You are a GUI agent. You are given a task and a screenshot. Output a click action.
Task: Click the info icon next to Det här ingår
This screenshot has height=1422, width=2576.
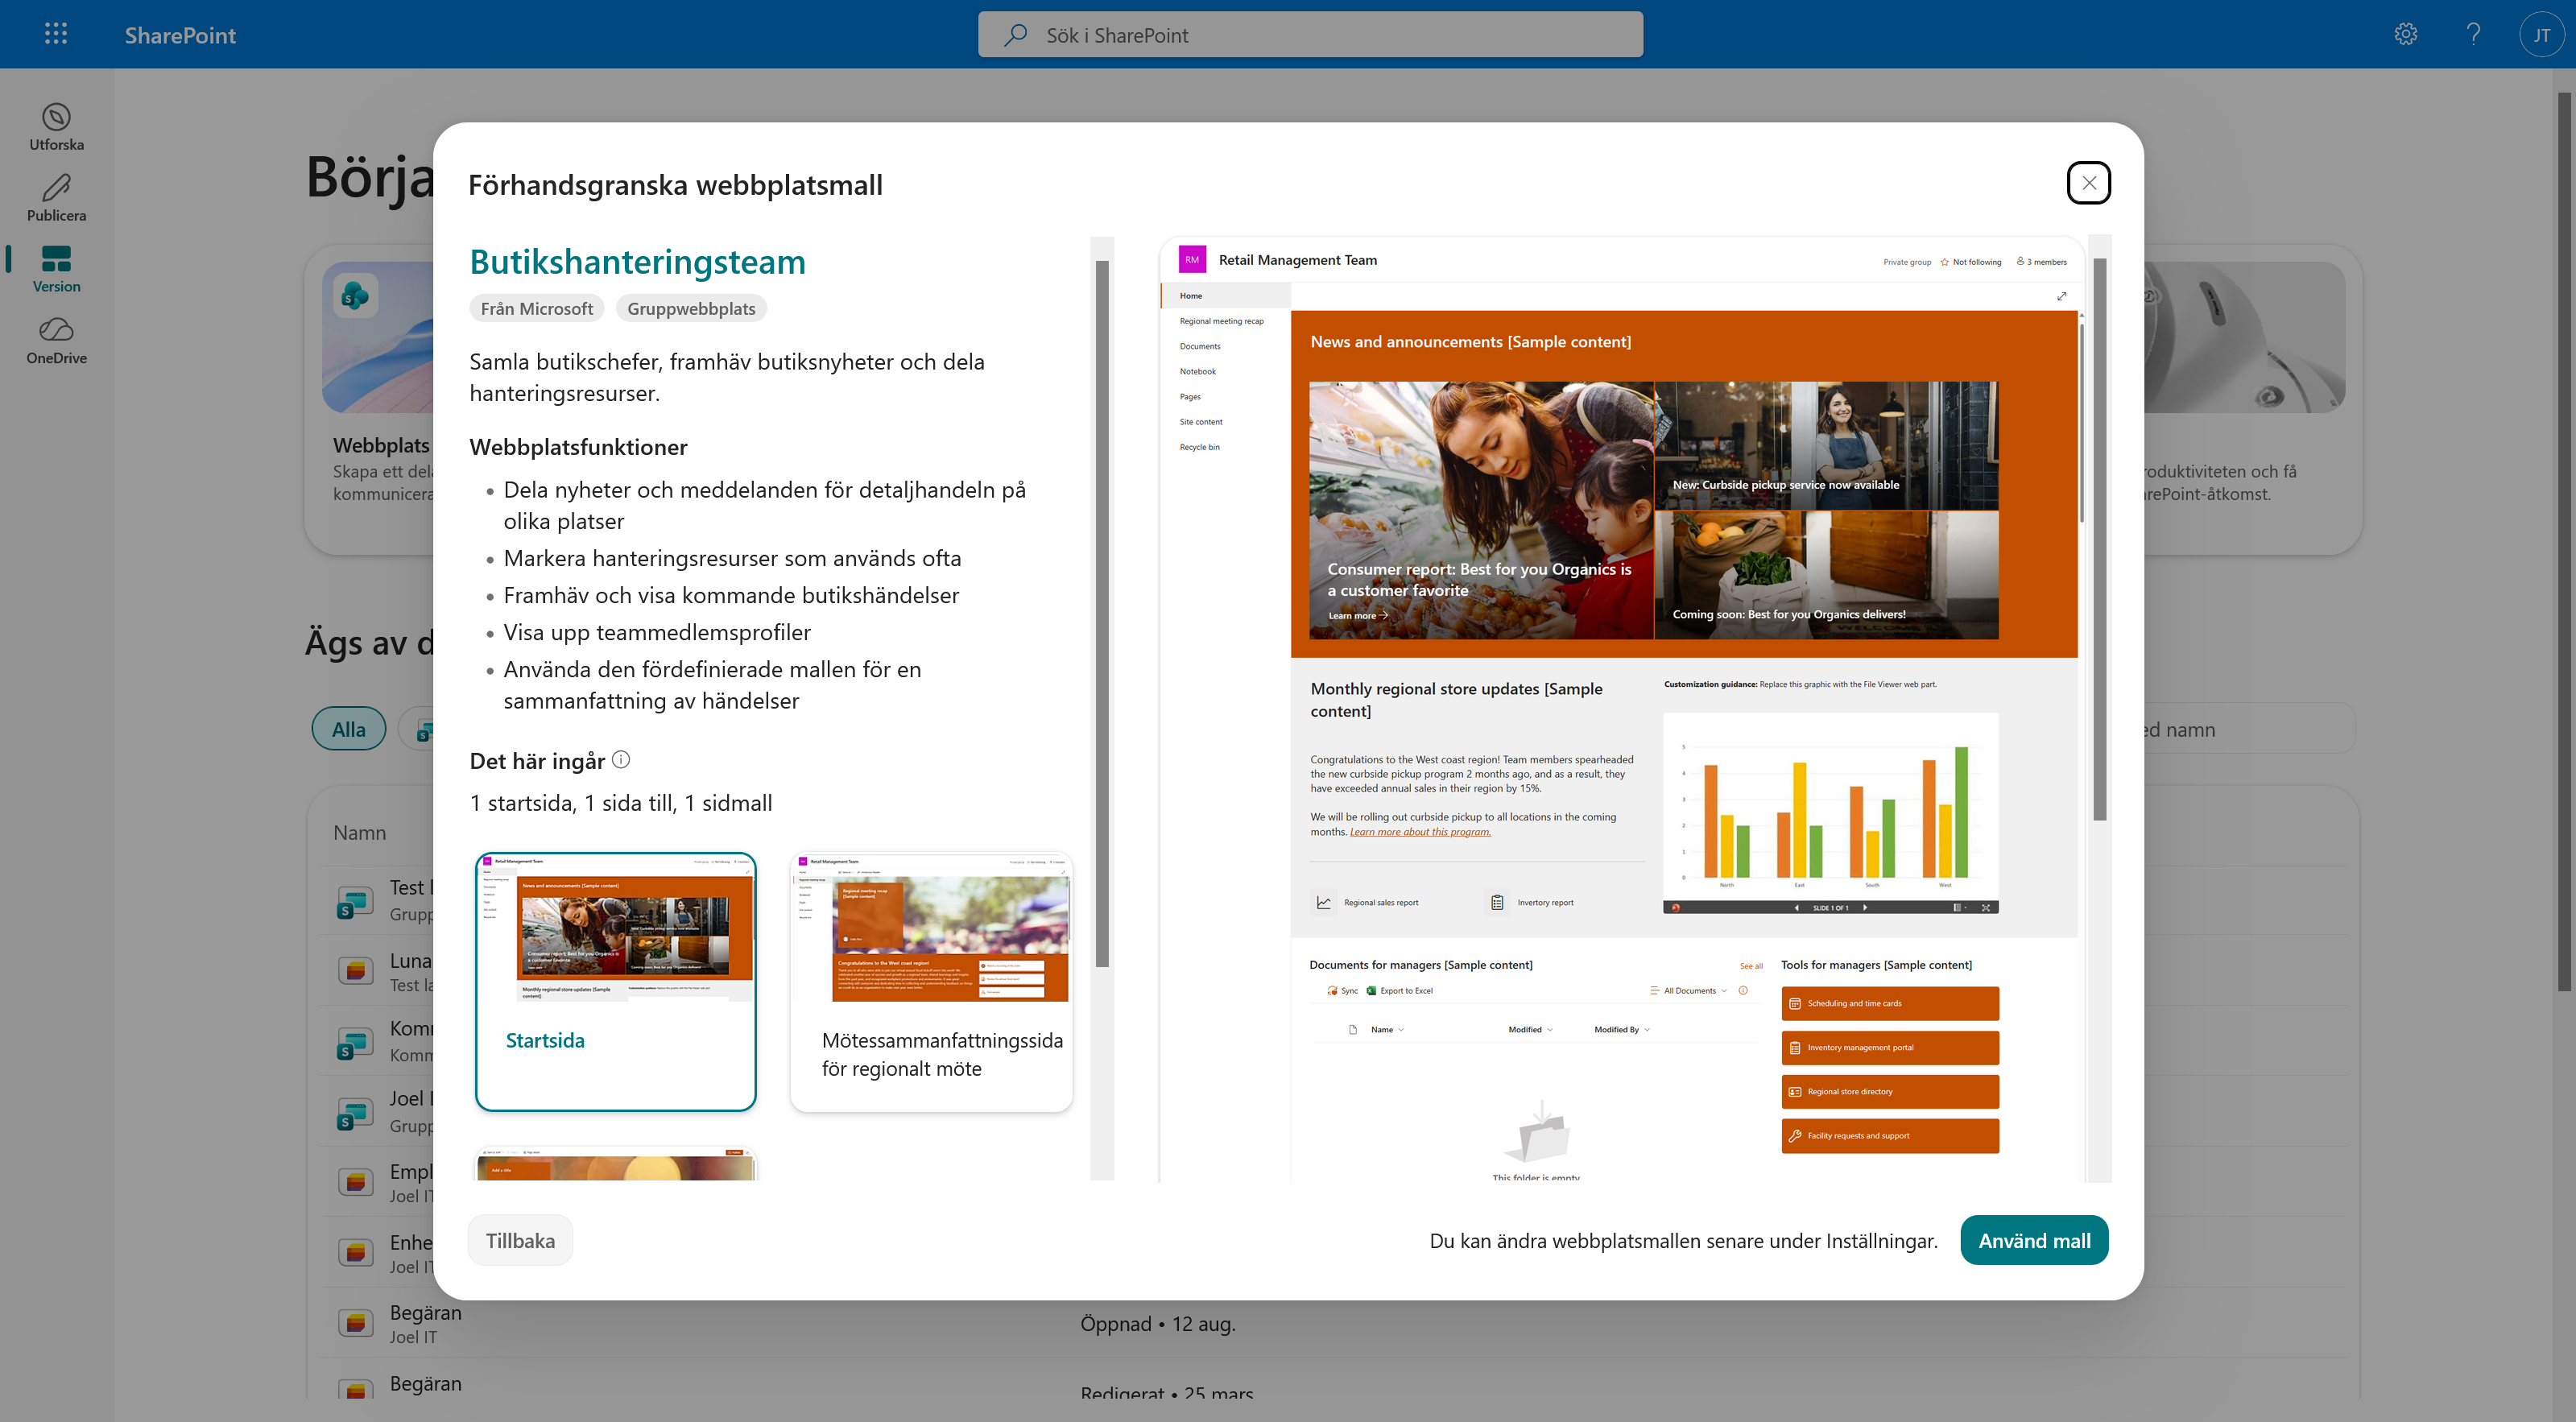tap(621, 760)
